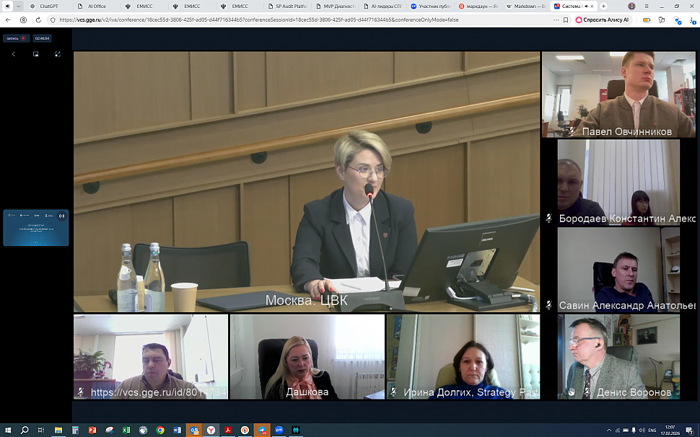Expand the tab list dropdown arrow

click(x=19, y=6)
